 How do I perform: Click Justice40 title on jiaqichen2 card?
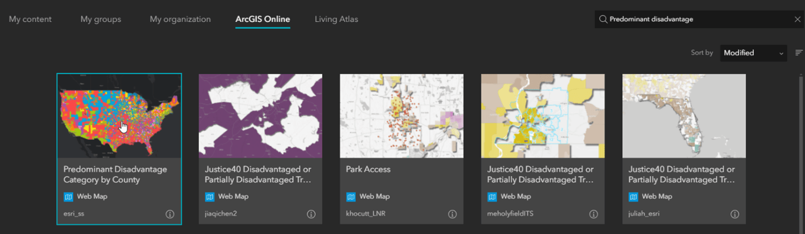258,175
